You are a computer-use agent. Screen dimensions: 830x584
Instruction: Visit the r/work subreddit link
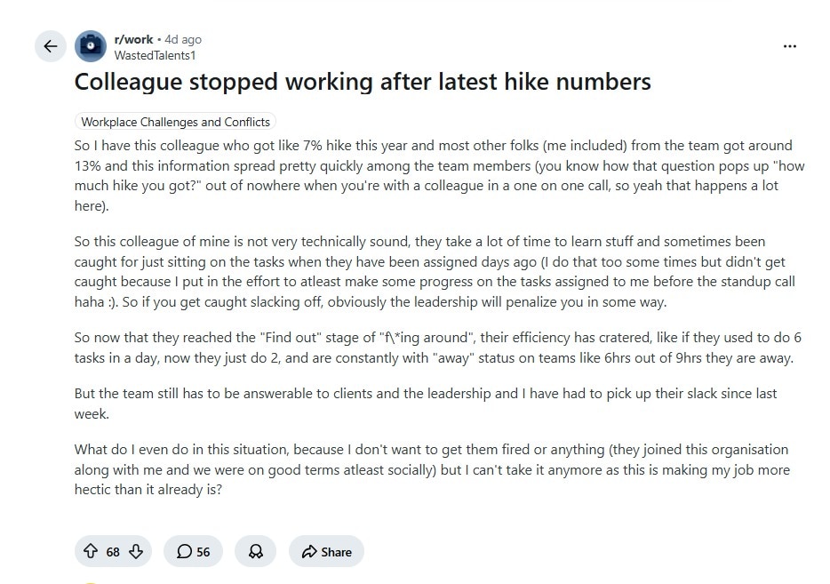pos(133,39)
